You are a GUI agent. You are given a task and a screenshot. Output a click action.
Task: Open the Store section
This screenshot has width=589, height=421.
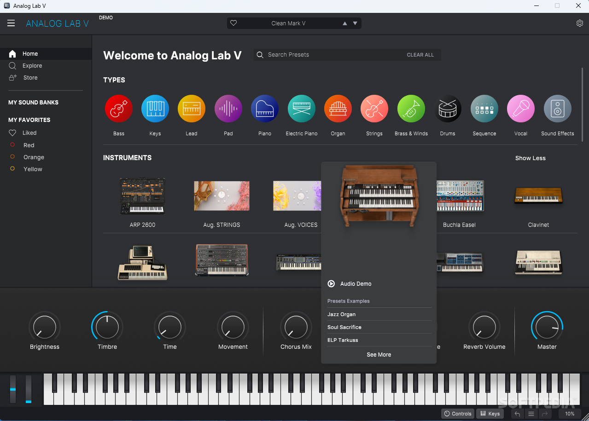tap(46, 78)
